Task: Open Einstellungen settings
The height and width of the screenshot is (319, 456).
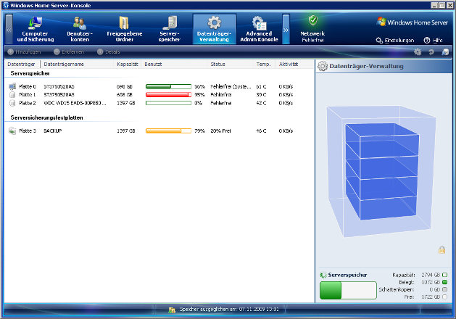Action: tap(395, 41)
